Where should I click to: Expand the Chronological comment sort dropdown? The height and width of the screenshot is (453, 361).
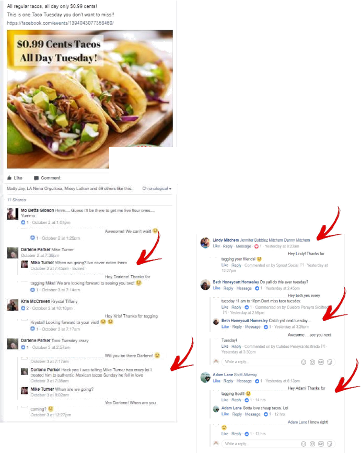157,188
